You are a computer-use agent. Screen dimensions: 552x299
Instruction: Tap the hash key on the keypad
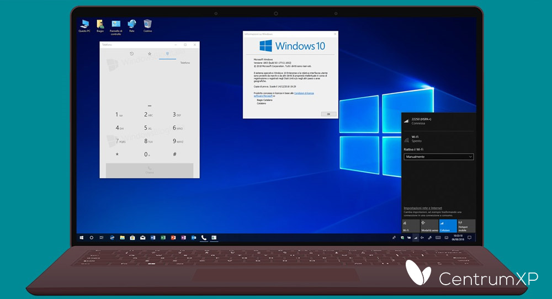click(174, 154)
